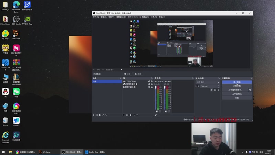Open ToDesk desktop shortcut
Viewport: 275px width, 155px height.
(16, 122)
